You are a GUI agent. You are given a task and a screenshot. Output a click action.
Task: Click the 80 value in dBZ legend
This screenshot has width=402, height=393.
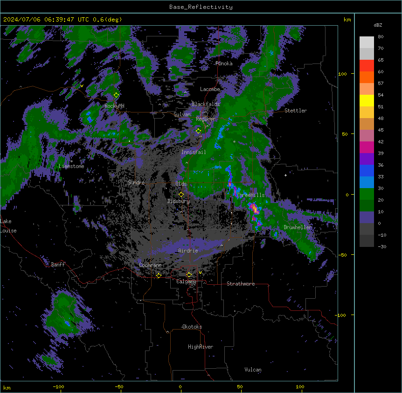tap(381, 37)
